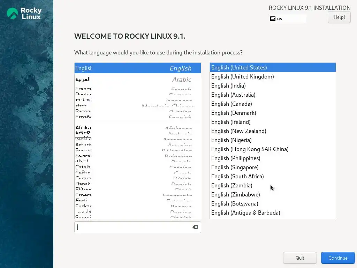Choose English (Ireland) locale
The height and width of the screenshot is (268, 357).
tap(273, 122)
